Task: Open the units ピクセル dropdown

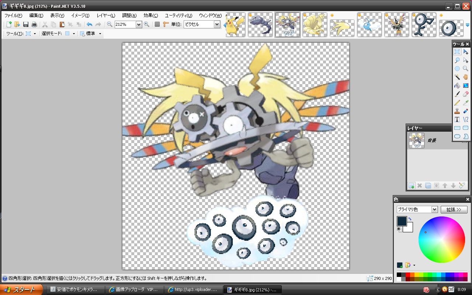Action: click(217, 24)
